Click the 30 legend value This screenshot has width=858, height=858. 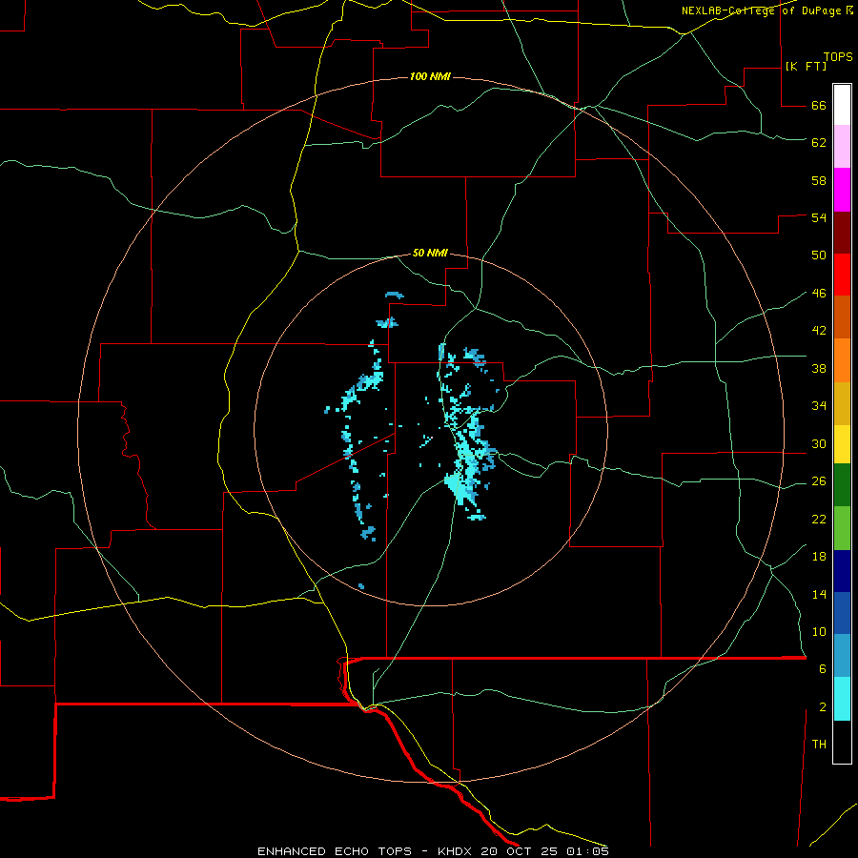click(x=819, y=443)
